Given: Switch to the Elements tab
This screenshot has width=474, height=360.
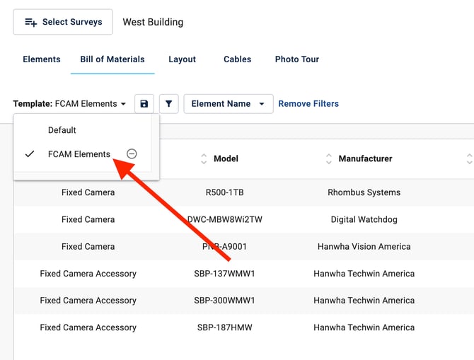Looking at the screenshot, I should (x=42, y=59).
